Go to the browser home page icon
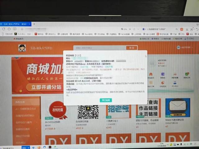 [9, 29]
